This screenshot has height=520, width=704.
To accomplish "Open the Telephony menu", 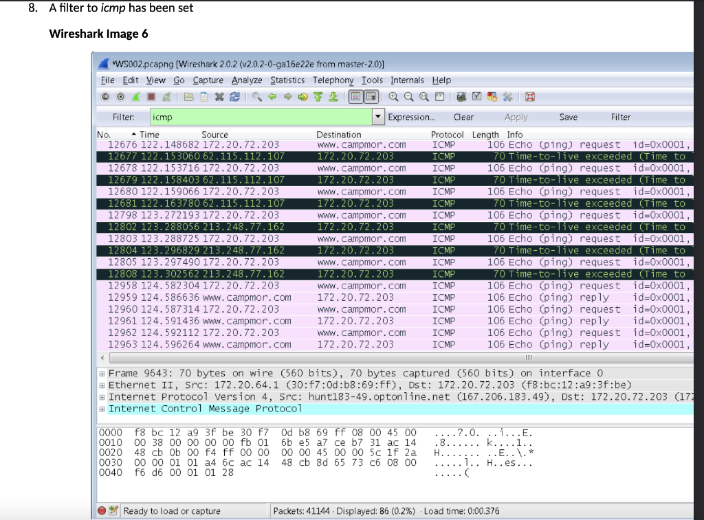I will point(333,80).
